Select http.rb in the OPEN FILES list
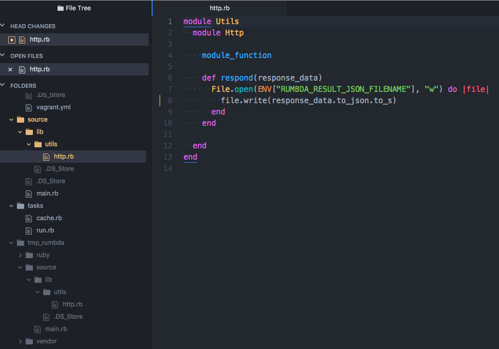 click(74, 69)
